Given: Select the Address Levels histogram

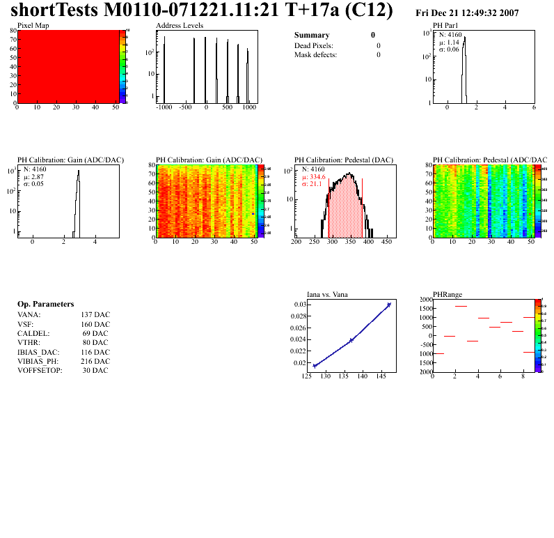Looking at the screenshot, I should pyautogui.click(x=207, y=67).
